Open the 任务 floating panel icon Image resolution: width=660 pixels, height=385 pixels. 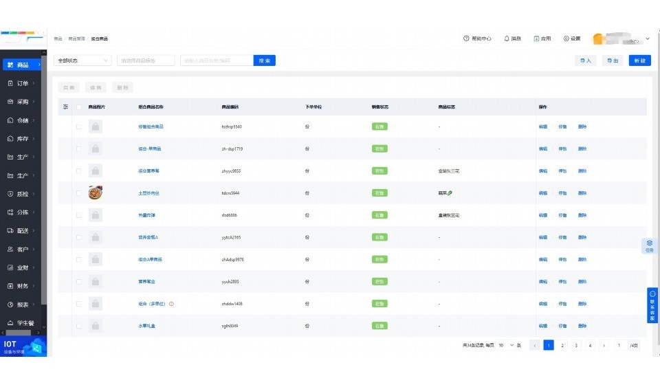(650, 245)
